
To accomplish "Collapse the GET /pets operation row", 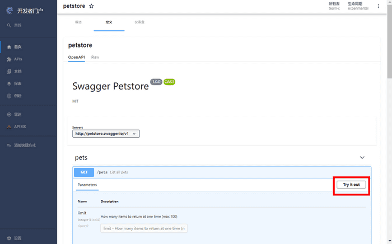I will 222,172.
